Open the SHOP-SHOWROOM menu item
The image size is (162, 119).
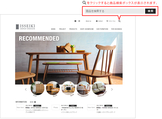[x=87, y=29]
